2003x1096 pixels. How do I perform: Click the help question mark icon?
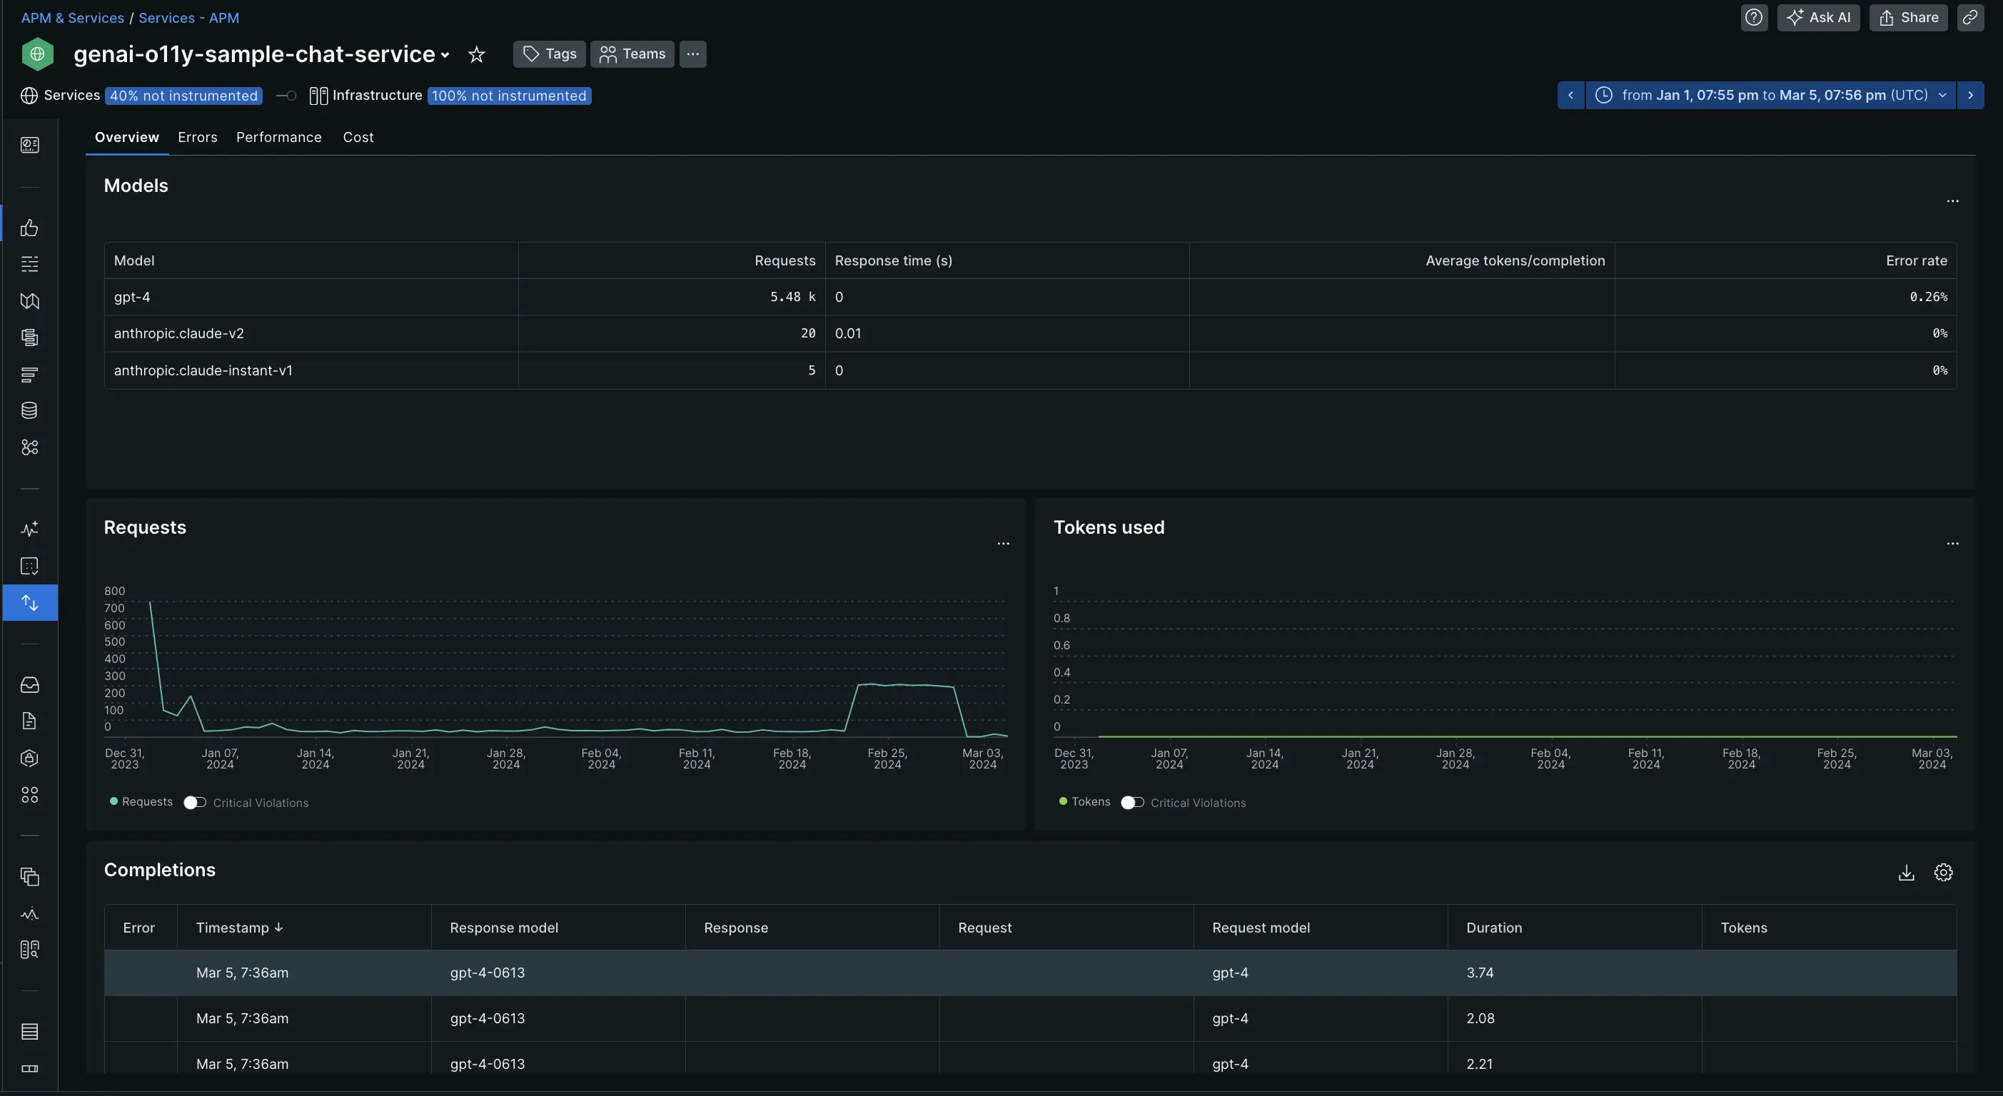[x=1753, y=18]
